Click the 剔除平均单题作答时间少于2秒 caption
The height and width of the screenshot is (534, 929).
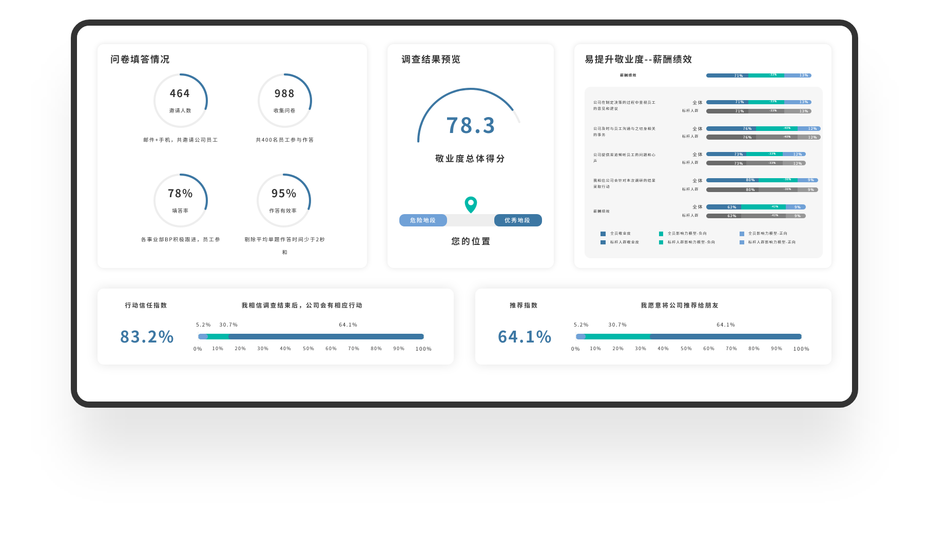click(x=285, y=240)
